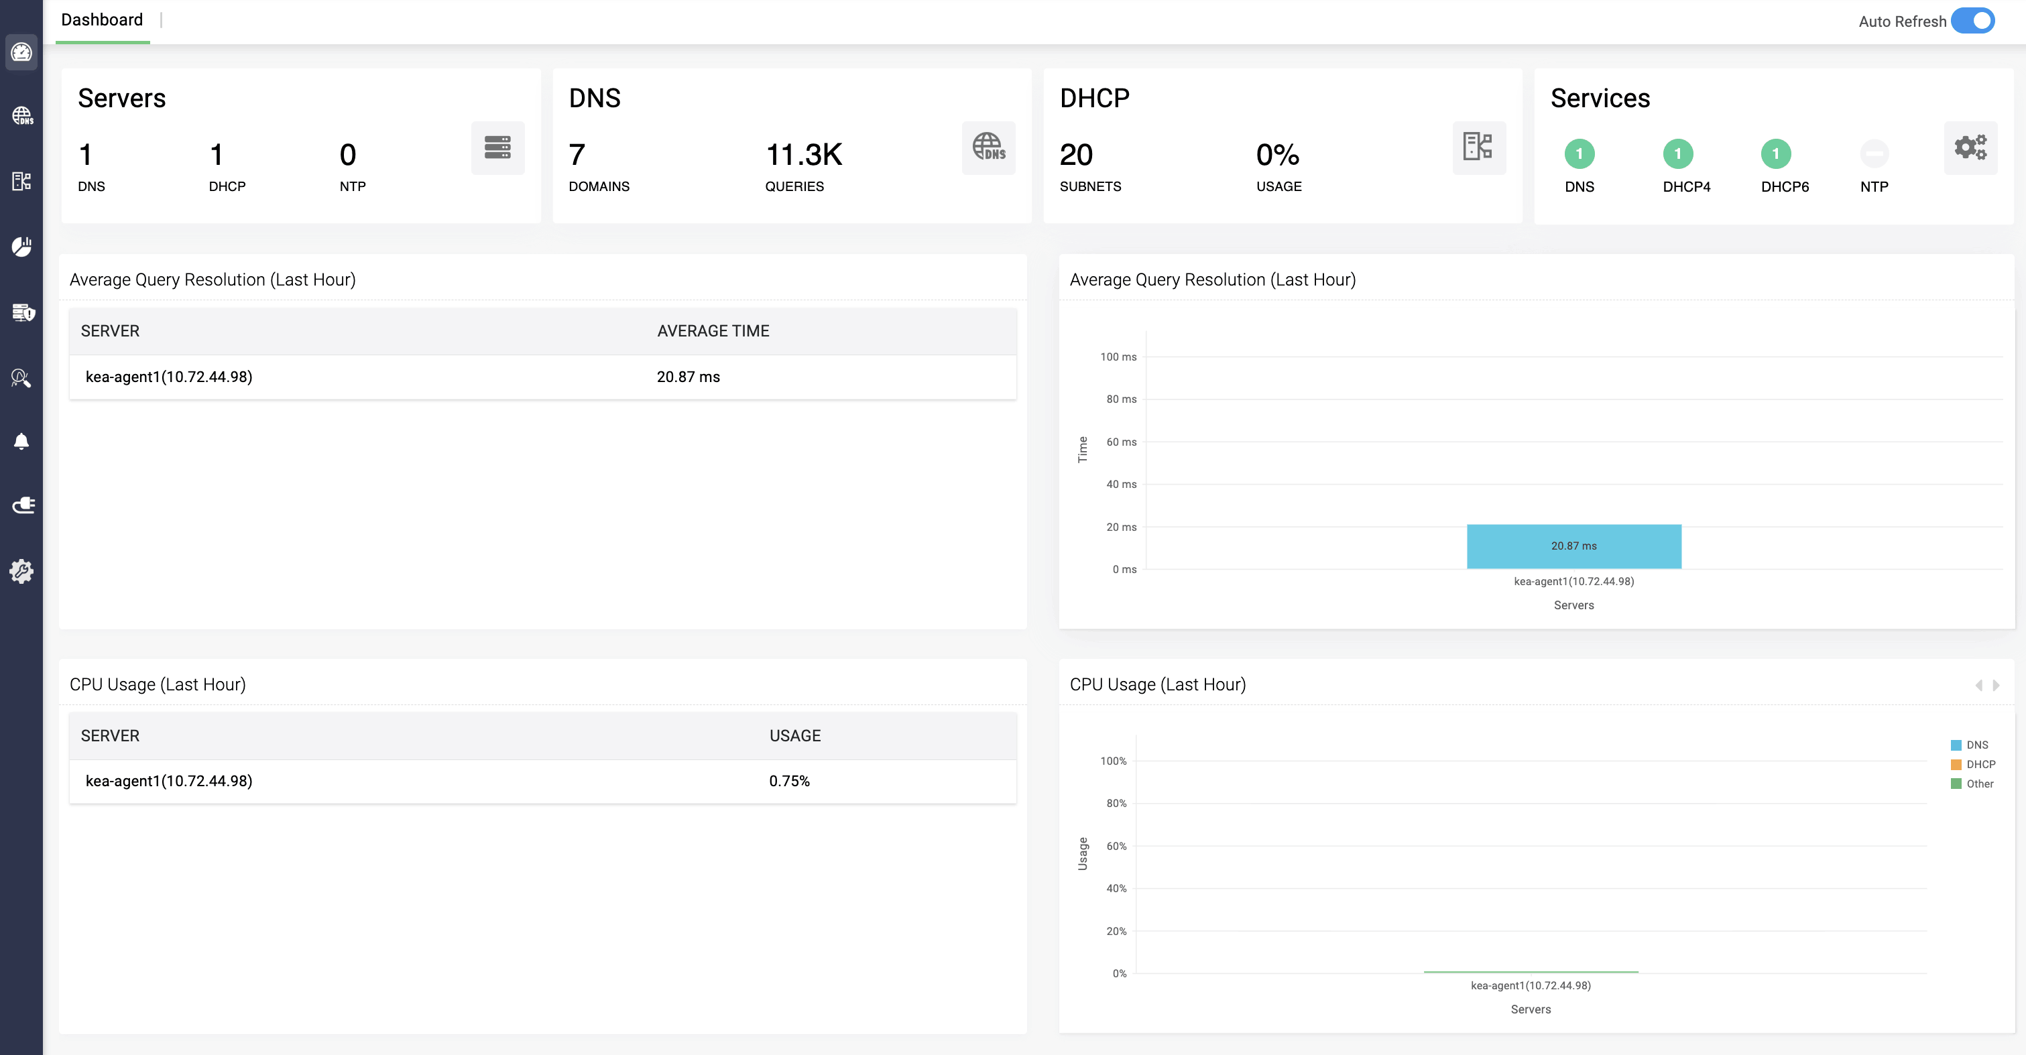Open the settings gear-wrench icon in sidebar
Viewport: 2026px width, 1055px height.
click(x=21, y=571)
